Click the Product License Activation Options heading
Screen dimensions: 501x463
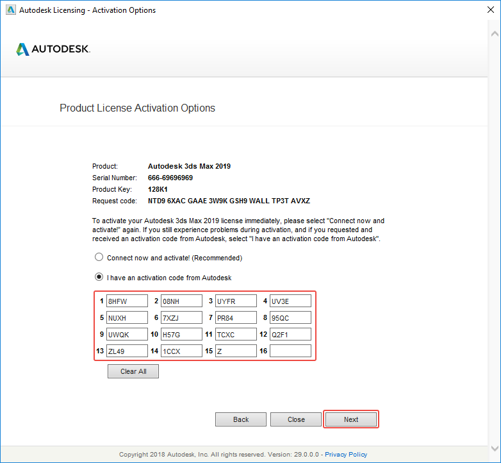coord(137,108)
